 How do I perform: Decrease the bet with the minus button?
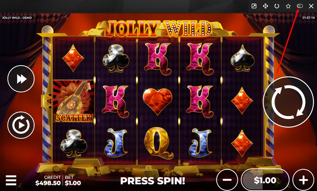227,180
